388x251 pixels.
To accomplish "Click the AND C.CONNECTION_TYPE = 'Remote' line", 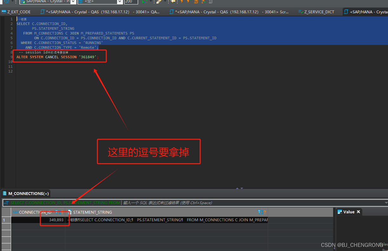I will [x=62, y=47].
